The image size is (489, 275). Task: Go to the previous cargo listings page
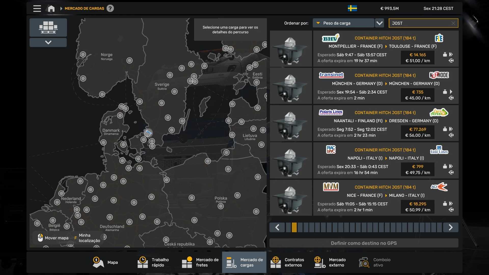click(x=277, y=227)
